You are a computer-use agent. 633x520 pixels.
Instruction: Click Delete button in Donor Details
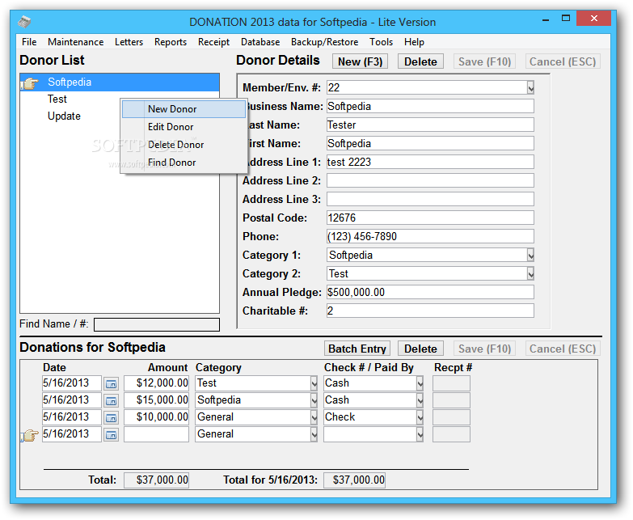[420, 61]
